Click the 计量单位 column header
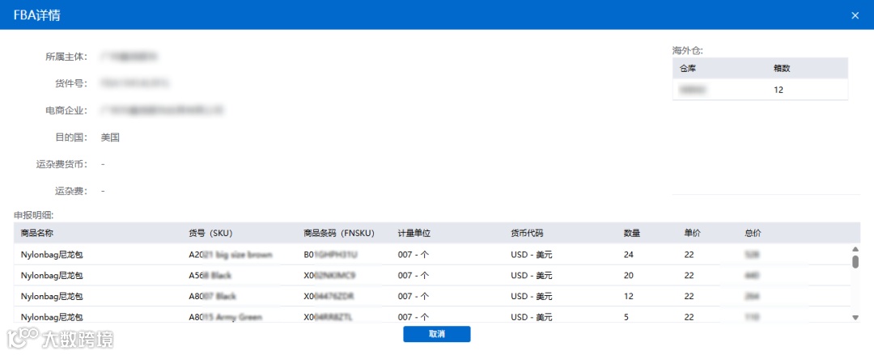The height and width of the screenshot is (355, 874). pyautogui.click(x=414, y=233)
